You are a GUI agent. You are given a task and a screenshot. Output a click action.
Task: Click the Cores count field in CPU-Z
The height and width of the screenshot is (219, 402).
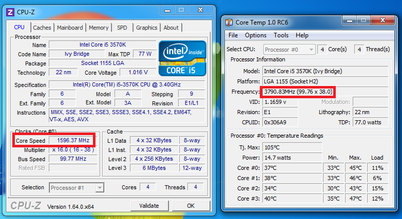148,187
